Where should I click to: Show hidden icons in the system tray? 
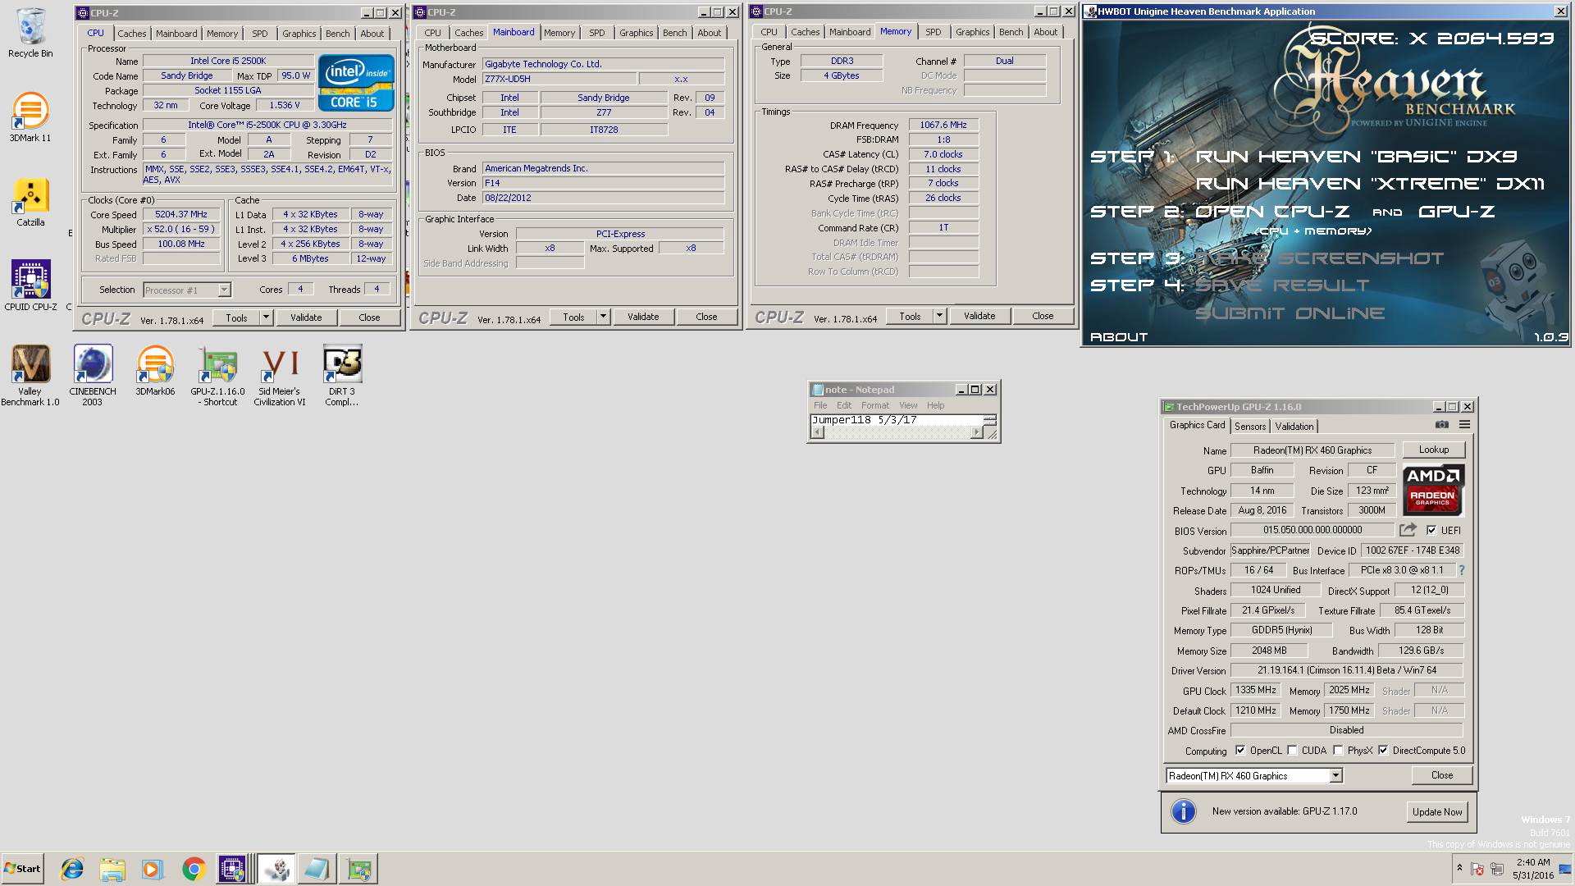pos(1459,868)
